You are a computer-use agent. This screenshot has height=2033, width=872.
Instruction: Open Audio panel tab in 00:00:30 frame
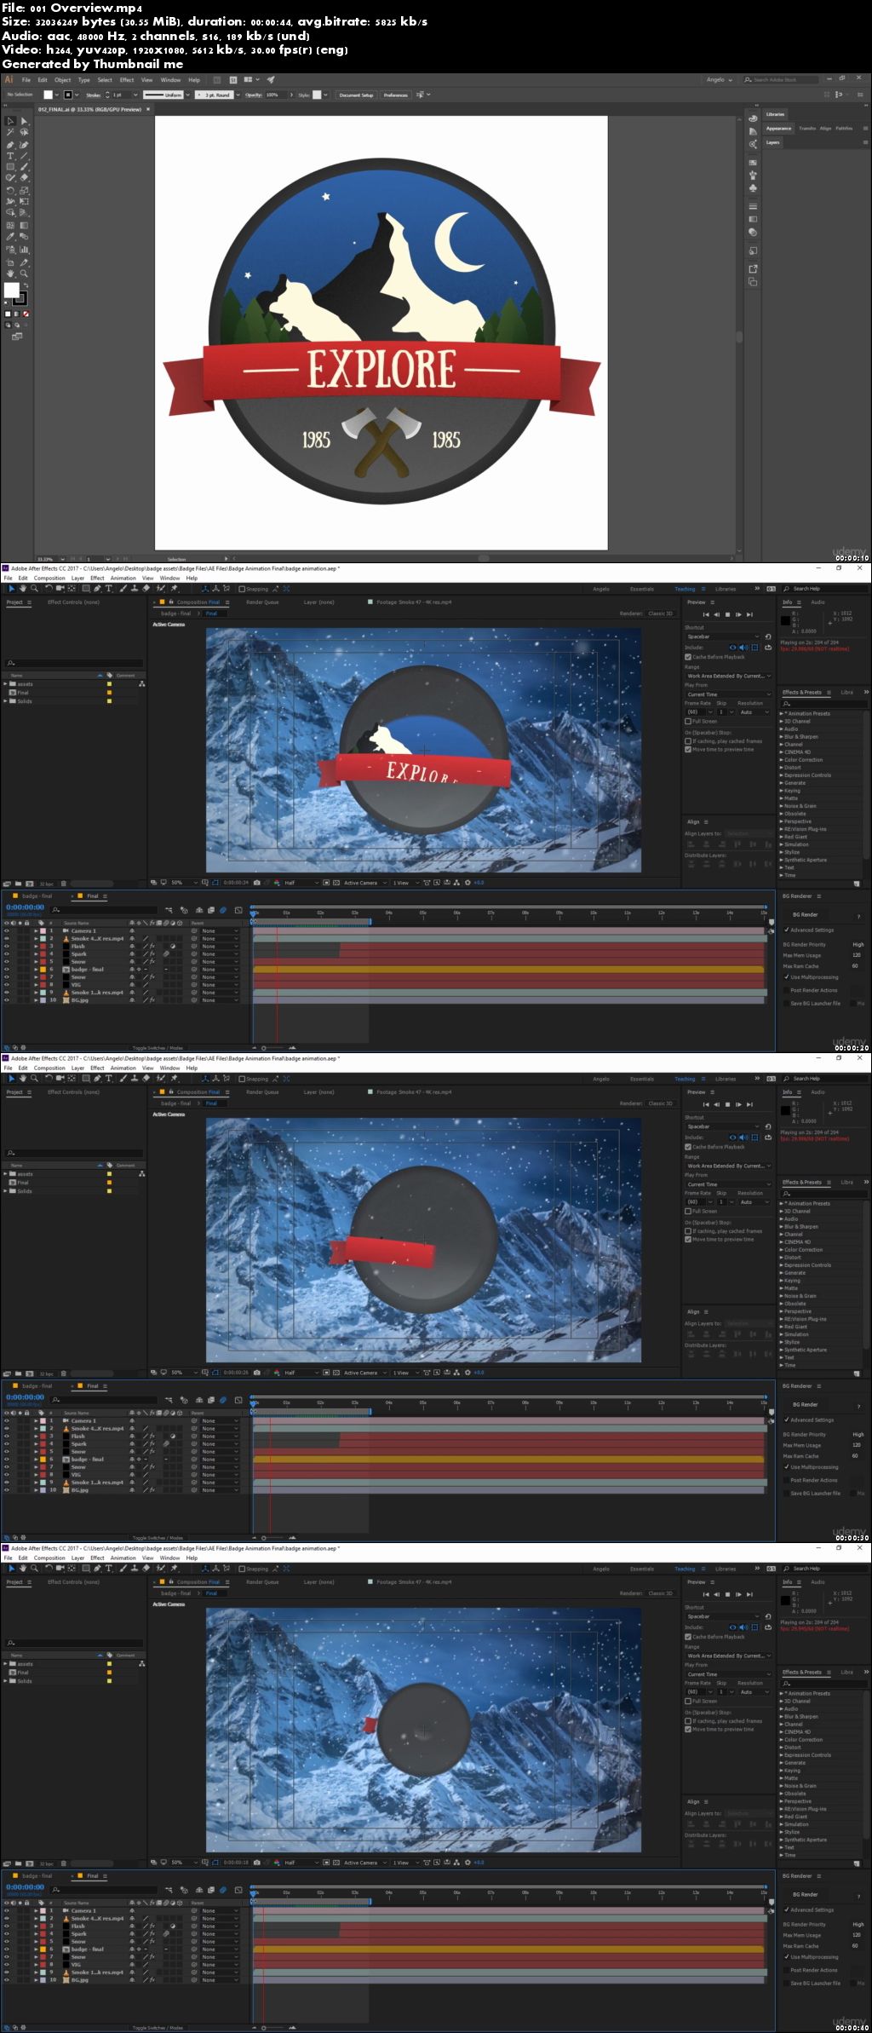(x=817, y=1092)
